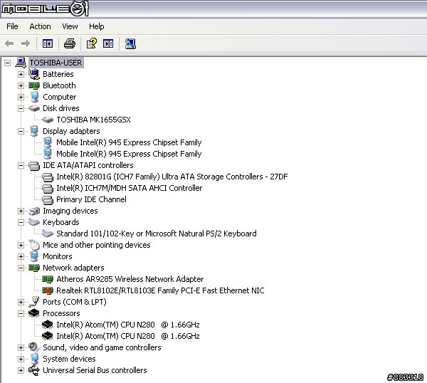The image size is (427, 383).
Task: Expand the Mice and other pointing devices node
Action: 21,245
